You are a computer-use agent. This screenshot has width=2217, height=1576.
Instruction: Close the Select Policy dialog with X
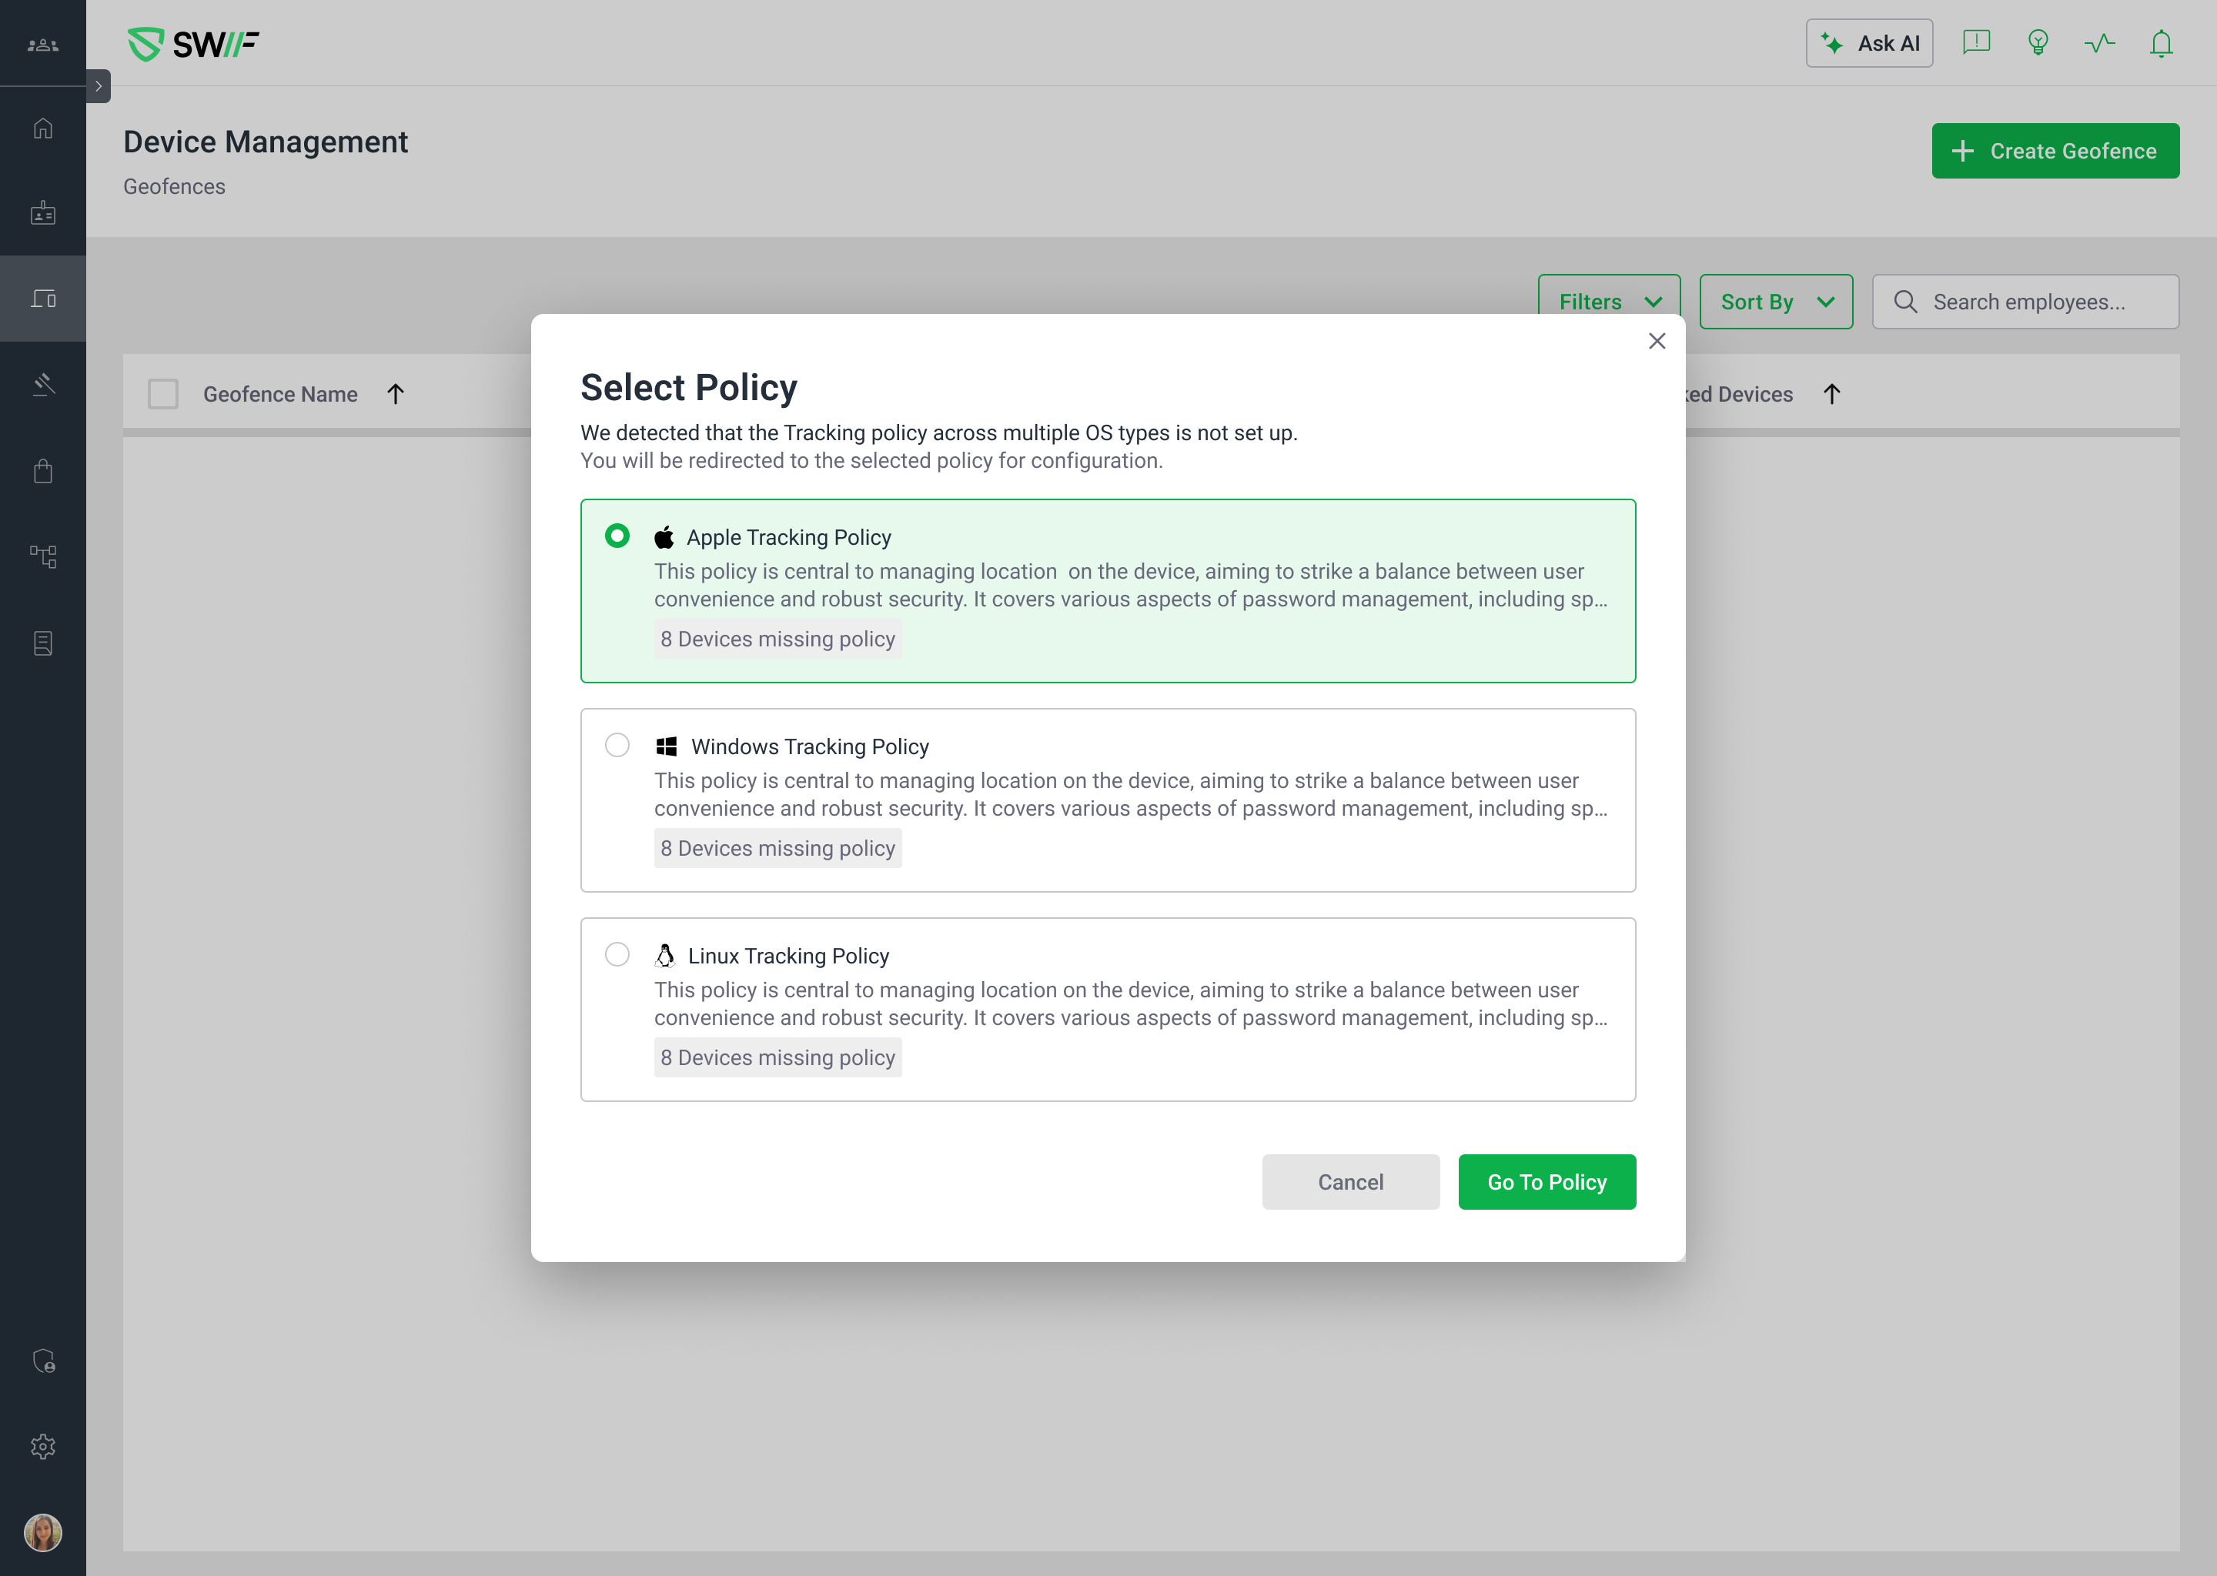[1657, 342]
